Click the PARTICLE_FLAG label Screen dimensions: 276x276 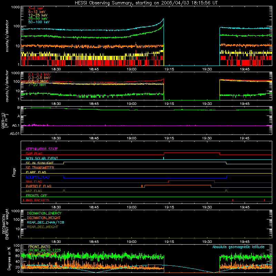click(39, 186)
